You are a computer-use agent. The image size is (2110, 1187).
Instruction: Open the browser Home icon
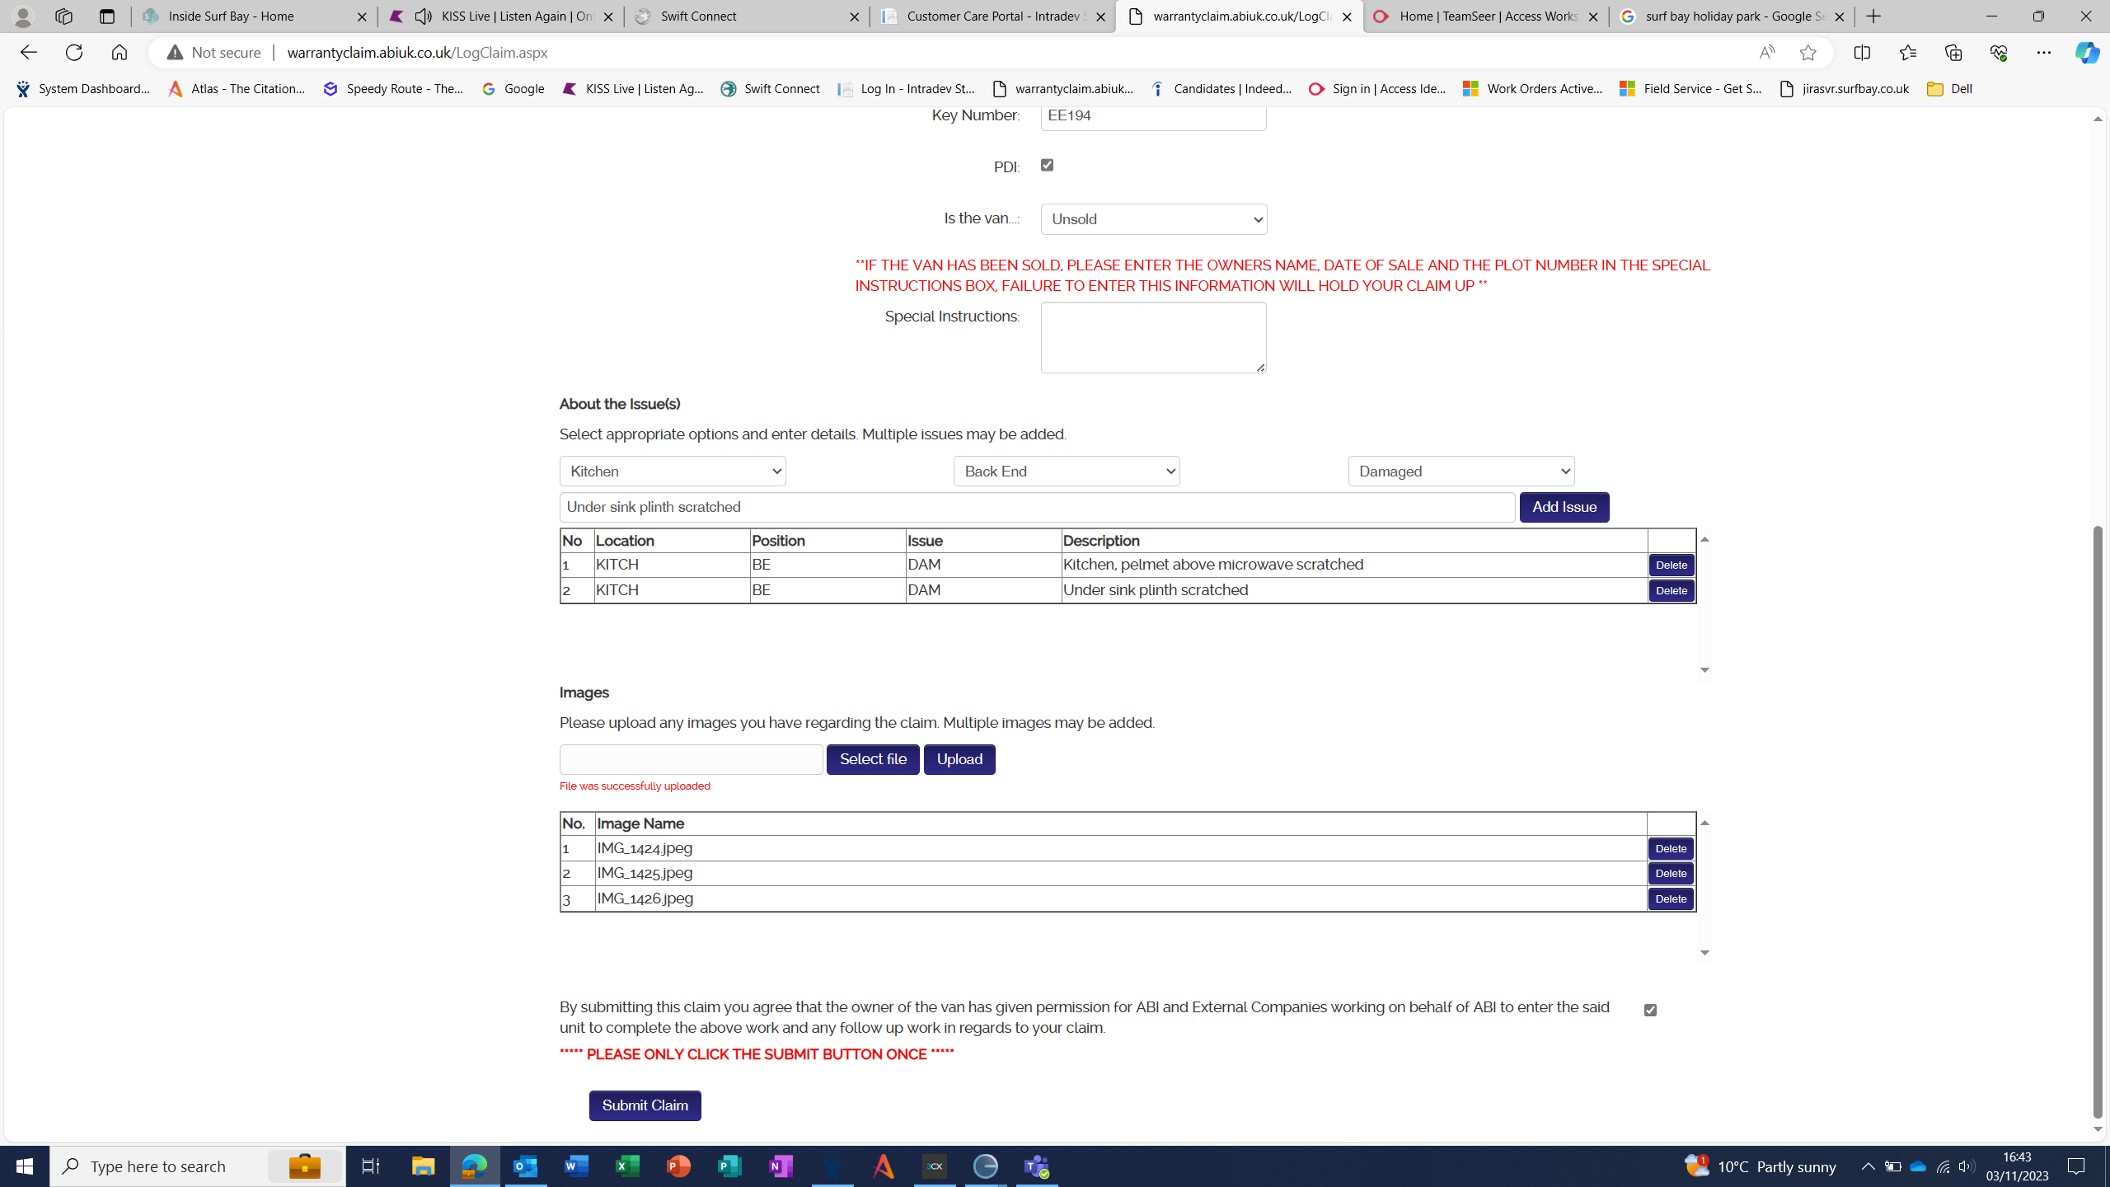120,53
